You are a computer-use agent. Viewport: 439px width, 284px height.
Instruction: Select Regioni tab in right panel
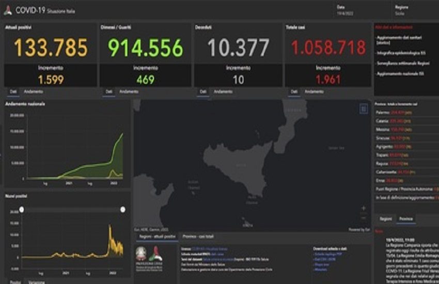pos(386,219)
